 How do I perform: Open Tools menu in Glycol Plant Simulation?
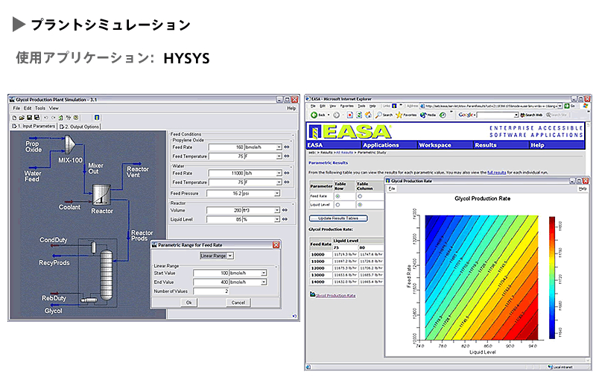coord(40,108)
